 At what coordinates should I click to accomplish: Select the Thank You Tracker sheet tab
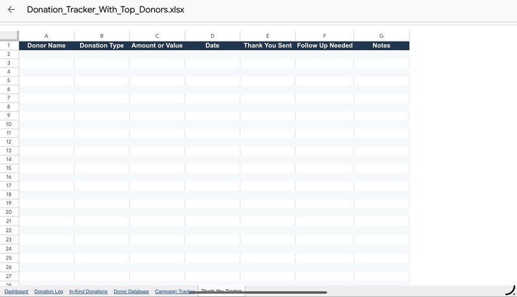coord(221,291)
